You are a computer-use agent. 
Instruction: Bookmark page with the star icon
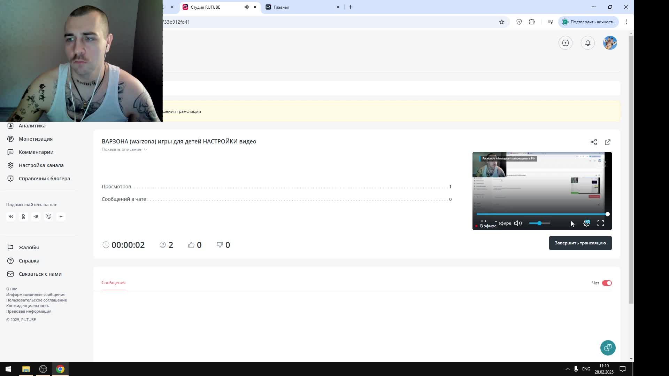[x=501, y=22]
